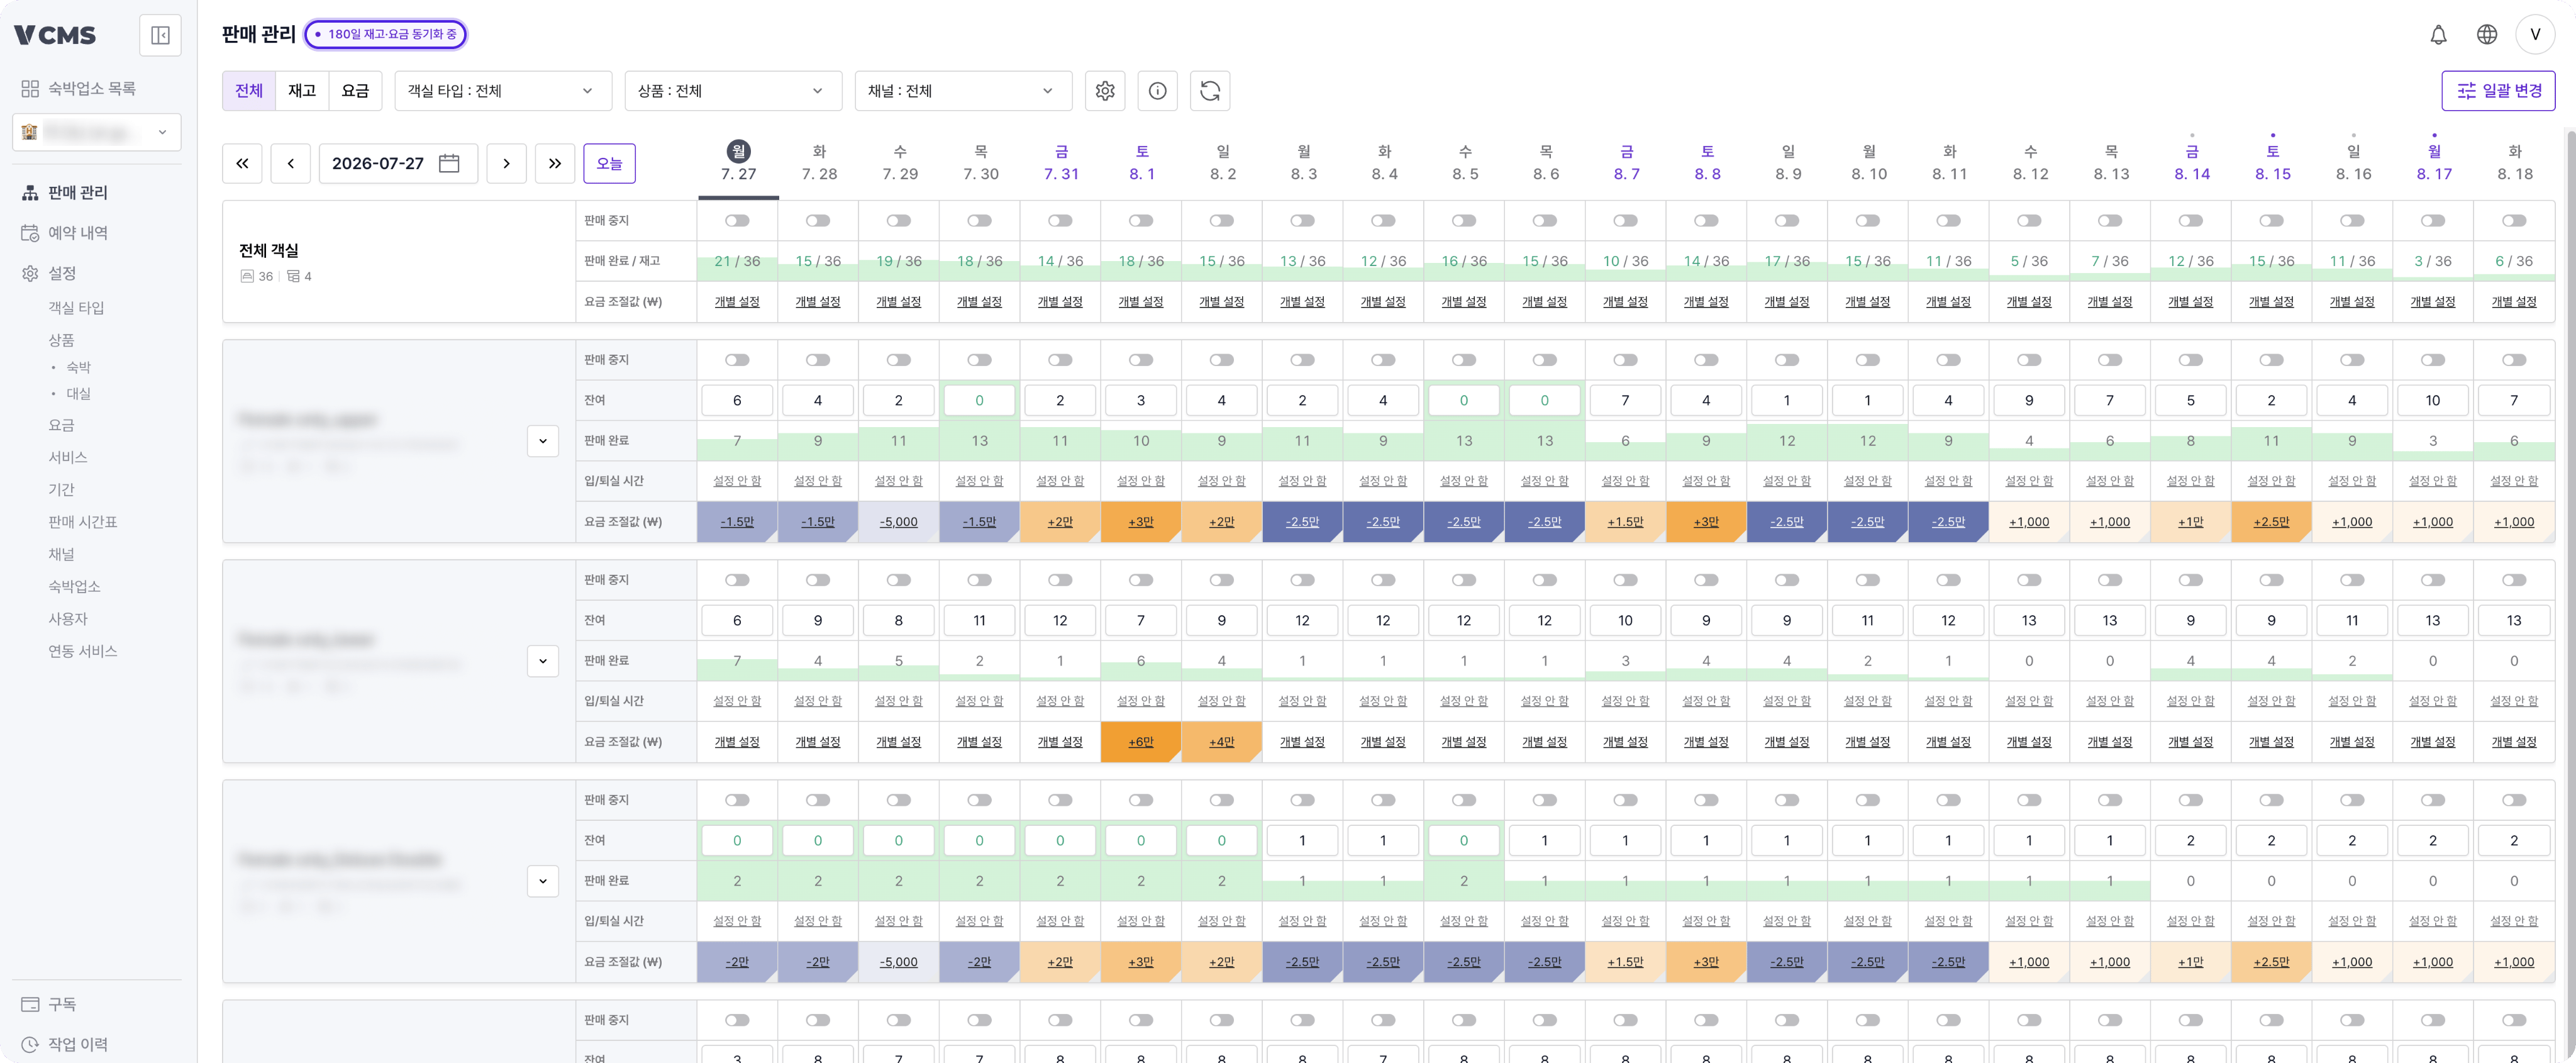Go to next day with right chevron

tap(506, 163)
